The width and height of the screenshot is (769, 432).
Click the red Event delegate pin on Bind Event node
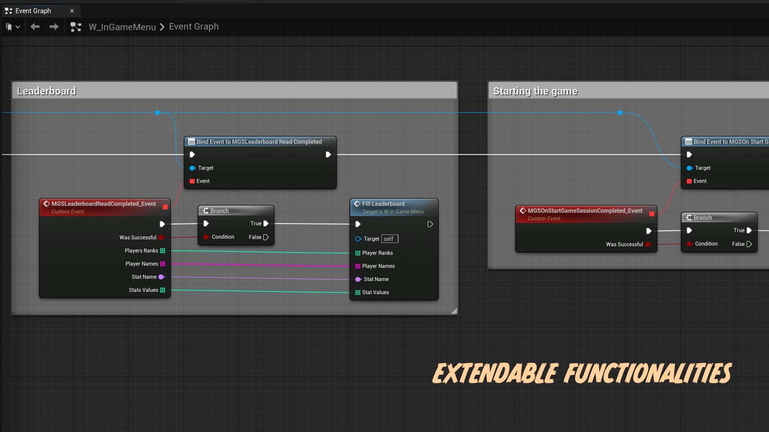coord(192,181)
